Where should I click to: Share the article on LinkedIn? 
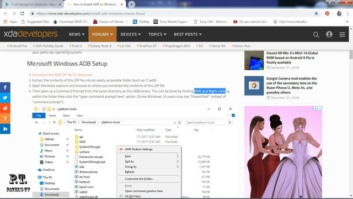coord(5,129)
